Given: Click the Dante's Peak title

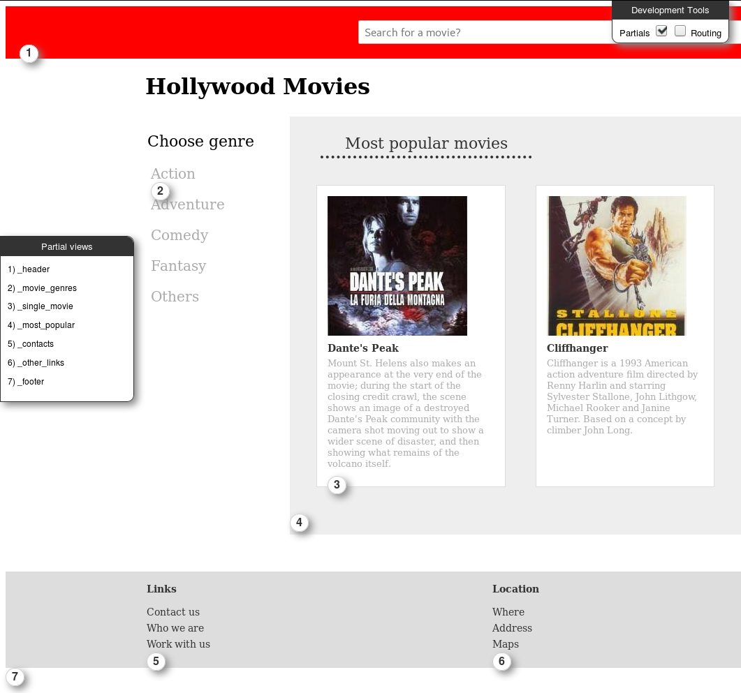Looking at the screenshot, I should click(x=363, y=348).
